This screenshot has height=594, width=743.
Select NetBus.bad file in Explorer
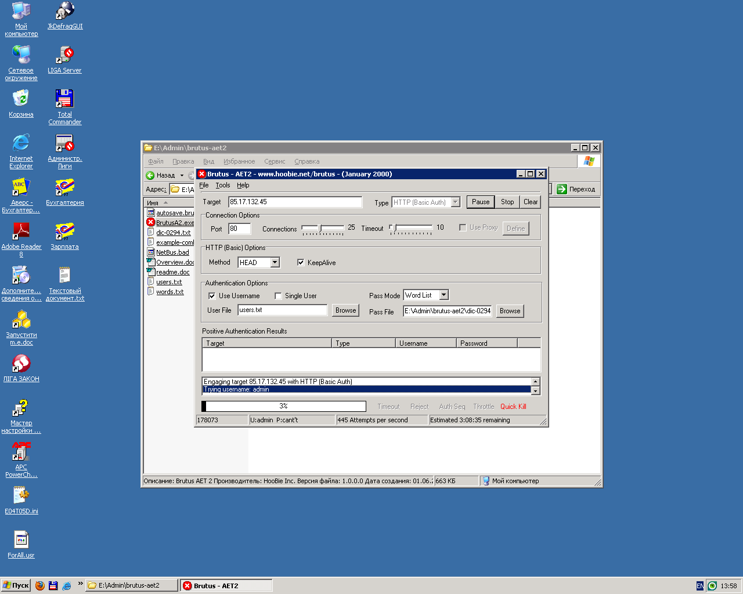click(168, 252)
